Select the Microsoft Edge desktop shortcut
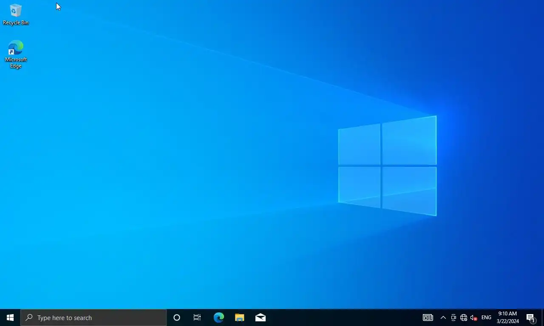Screen dimensions: 544x326 click(x=16, y=54)
